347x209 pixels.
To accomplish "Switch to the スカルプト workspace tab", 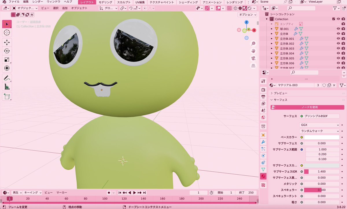I will click(124, 2).
